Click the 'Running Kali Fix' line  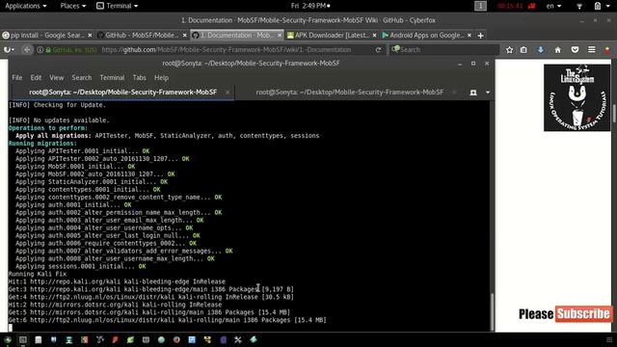click(38, 274)
